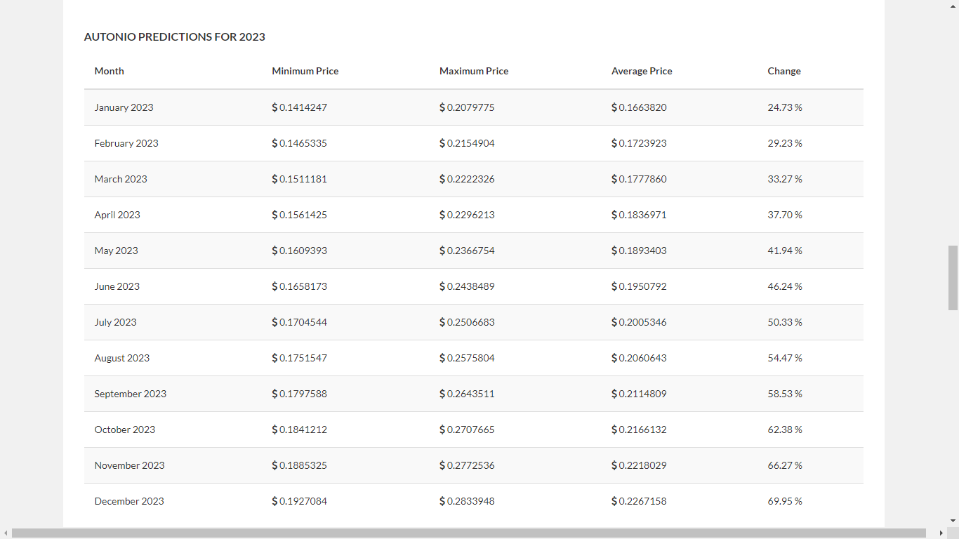
Task: Select the March 2023 row label
Action: point(121,179)
